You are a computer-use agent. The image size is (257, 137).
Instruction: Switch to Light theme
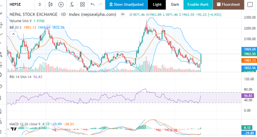tap(157, 5)
